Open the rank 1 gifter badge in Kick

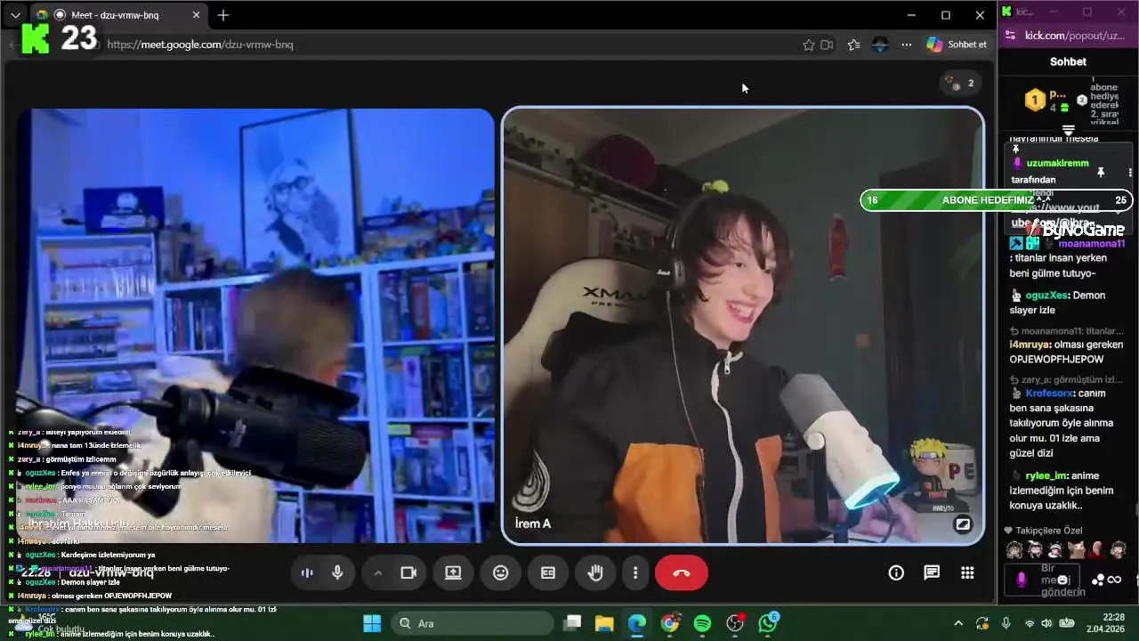point(1035,101)
